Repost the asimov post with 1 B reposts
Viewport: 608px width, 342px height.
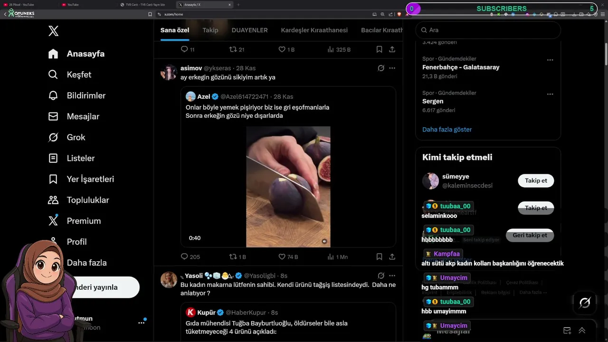click(233, 256)
